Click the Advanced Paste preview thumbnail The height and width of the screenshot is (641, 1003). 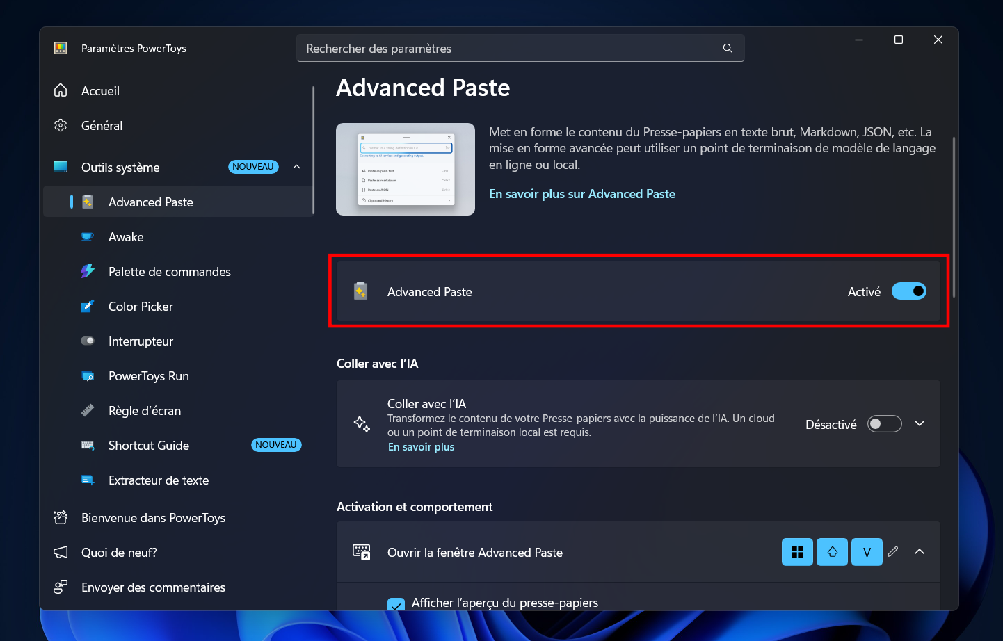point(406,169)
